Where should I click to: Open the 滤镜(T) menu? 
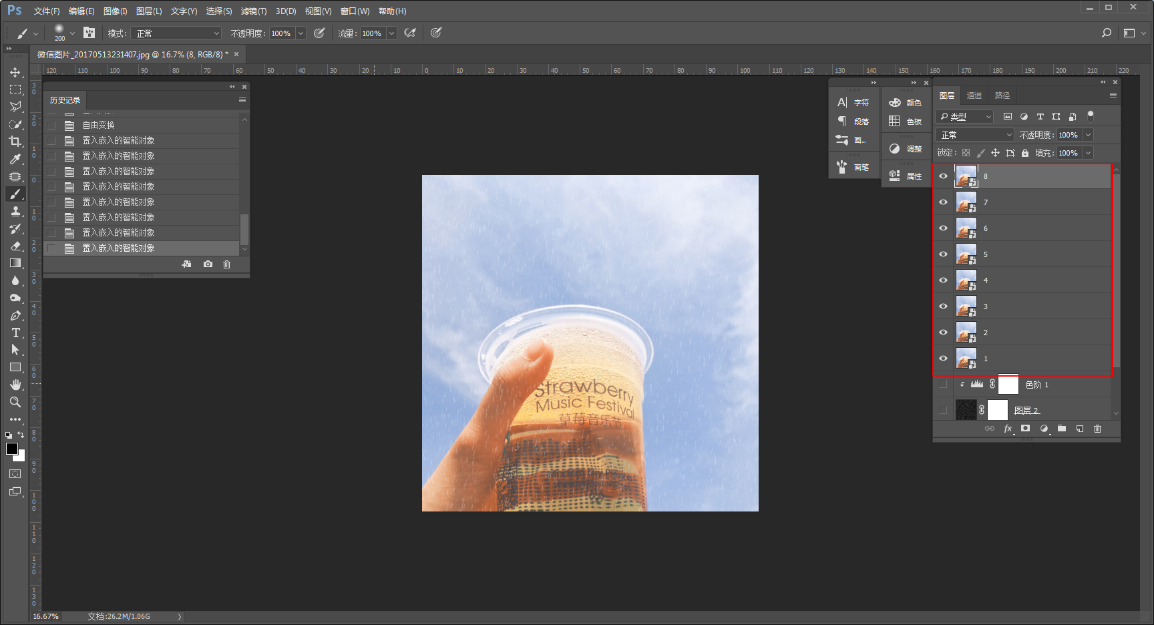click(254, 11)
